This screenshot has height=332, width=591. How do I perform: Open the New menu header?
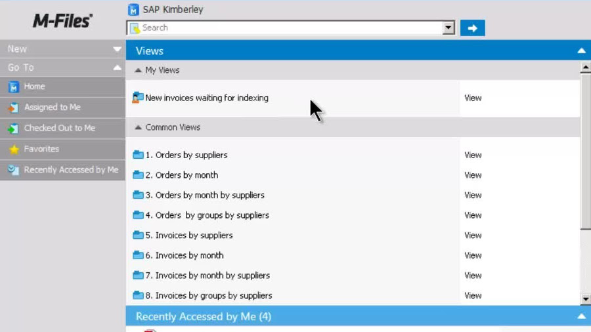click(62, 49)
